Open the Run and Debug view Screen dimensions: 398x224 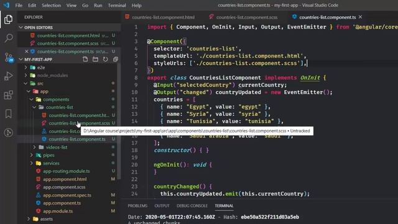point(8,76)
